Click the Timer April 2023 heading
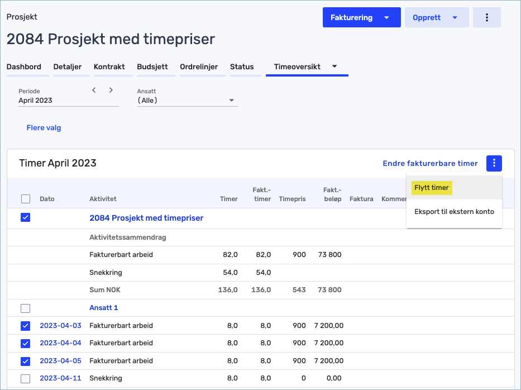521x390 pixels. (x=58, y=163)
